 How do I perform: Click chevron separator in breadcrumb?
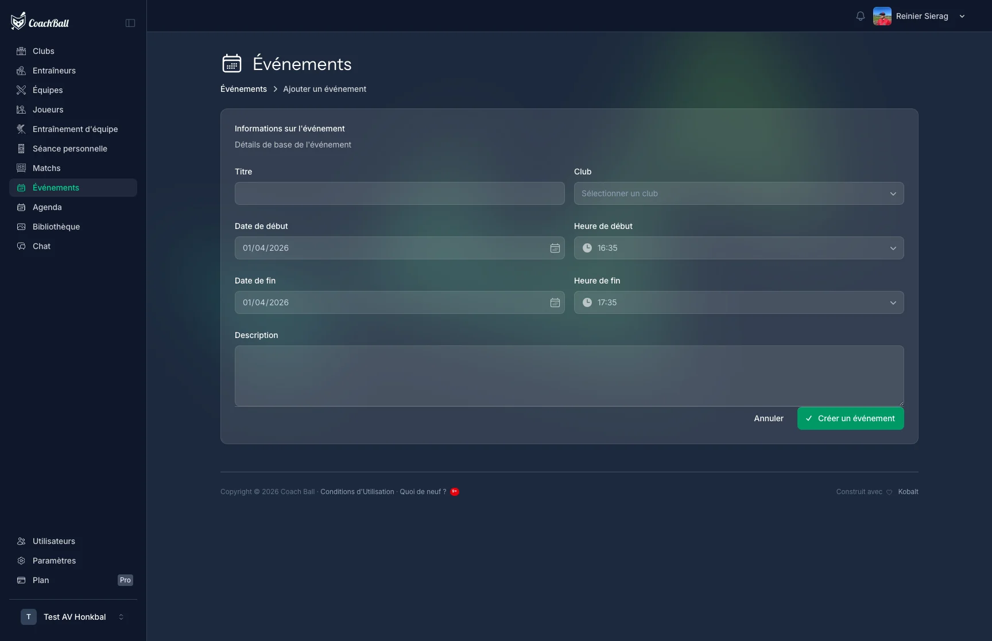point(275,89)
